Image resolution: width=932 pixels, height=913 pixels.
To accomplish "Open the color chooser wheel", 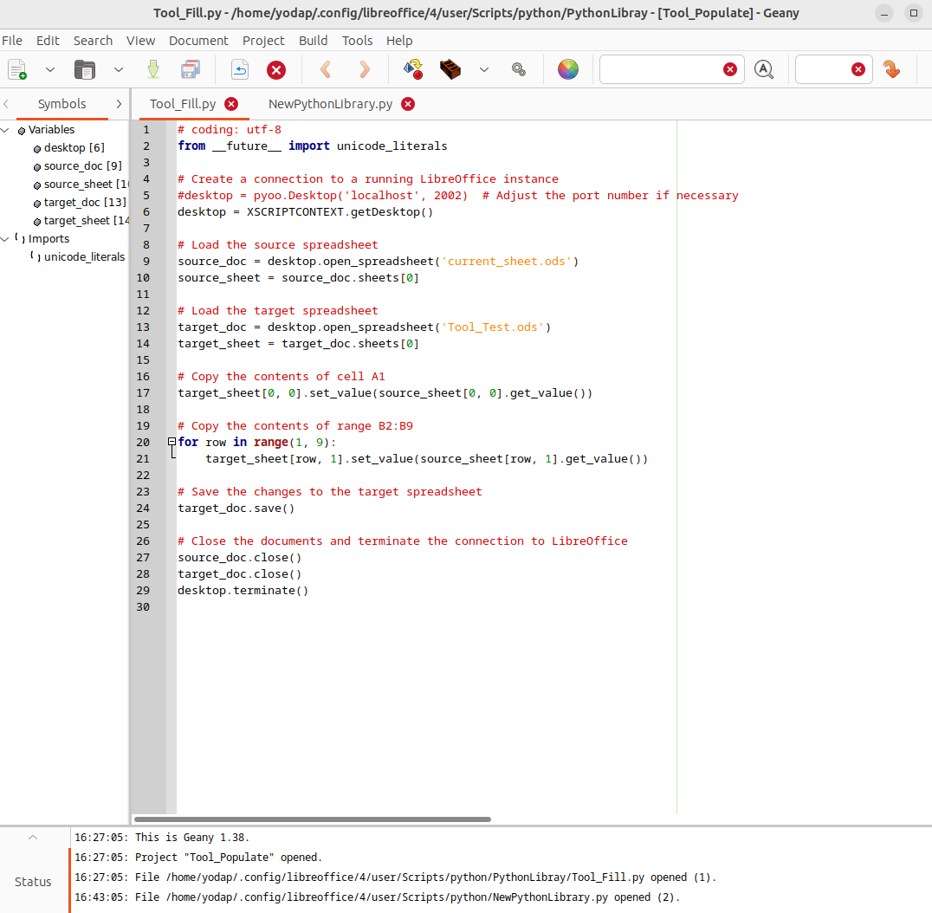I will [567, 70].
